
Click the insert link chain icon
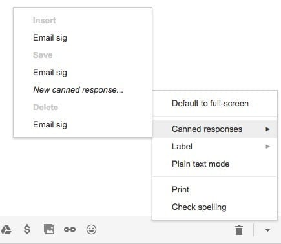coord(70,230)
